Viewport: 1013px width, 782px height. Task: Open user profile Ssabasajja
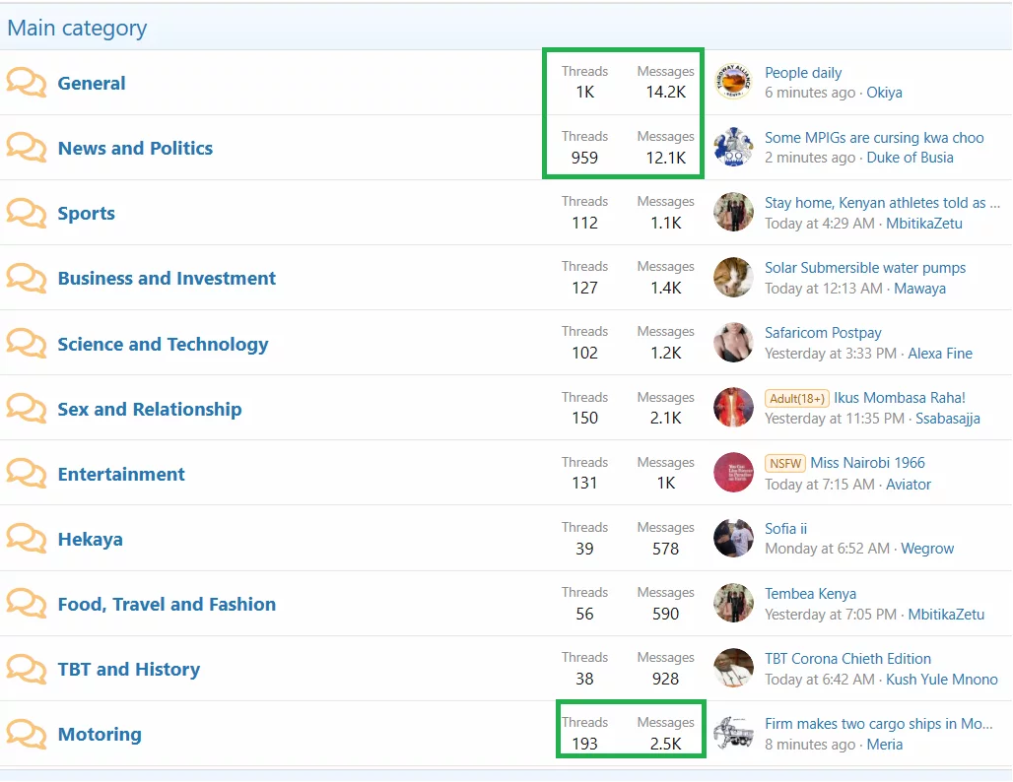(947, 420)
